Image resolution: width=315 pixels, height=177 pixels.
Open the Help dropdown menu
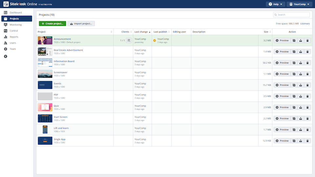pyautogui.click(x=275, y=4)
